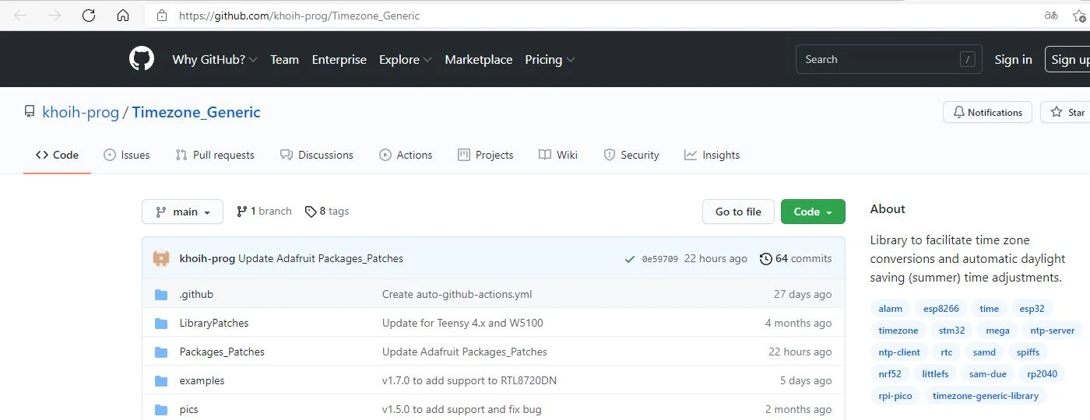
Task: Expand the Pricing dropdown menu
Action: point(550,59)
